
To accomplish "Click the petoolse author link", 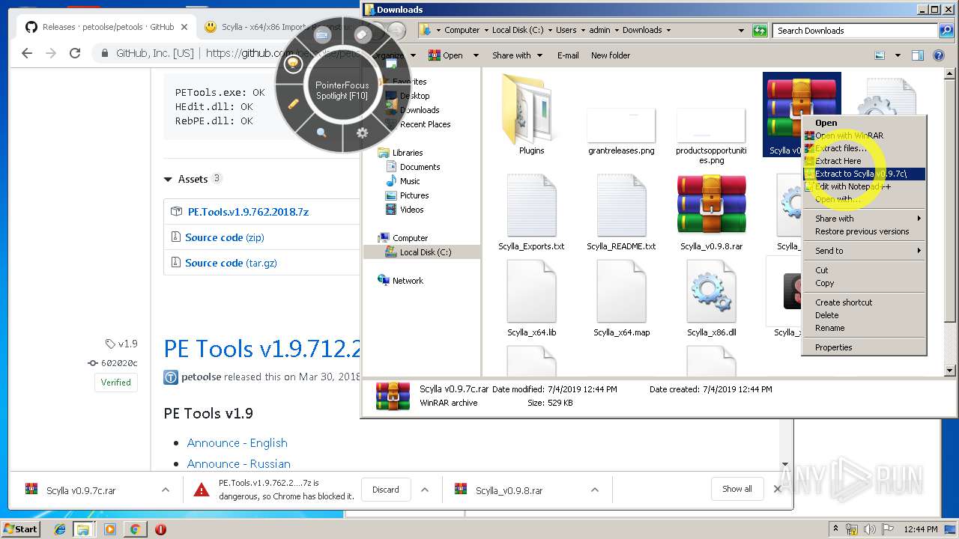I will [201, 377].
